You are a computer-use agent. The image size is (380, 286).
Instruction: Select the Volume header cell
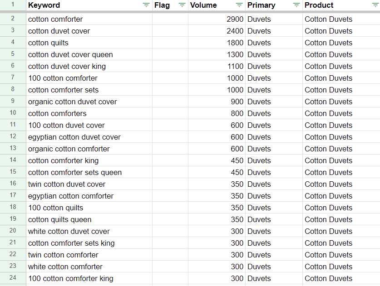(x=217, y=5)
